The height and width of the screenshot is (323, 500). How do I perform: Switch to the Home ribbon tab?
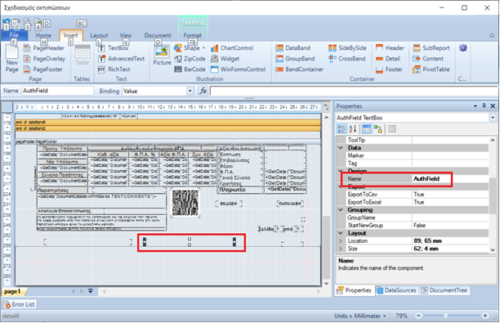click(43, 35)
